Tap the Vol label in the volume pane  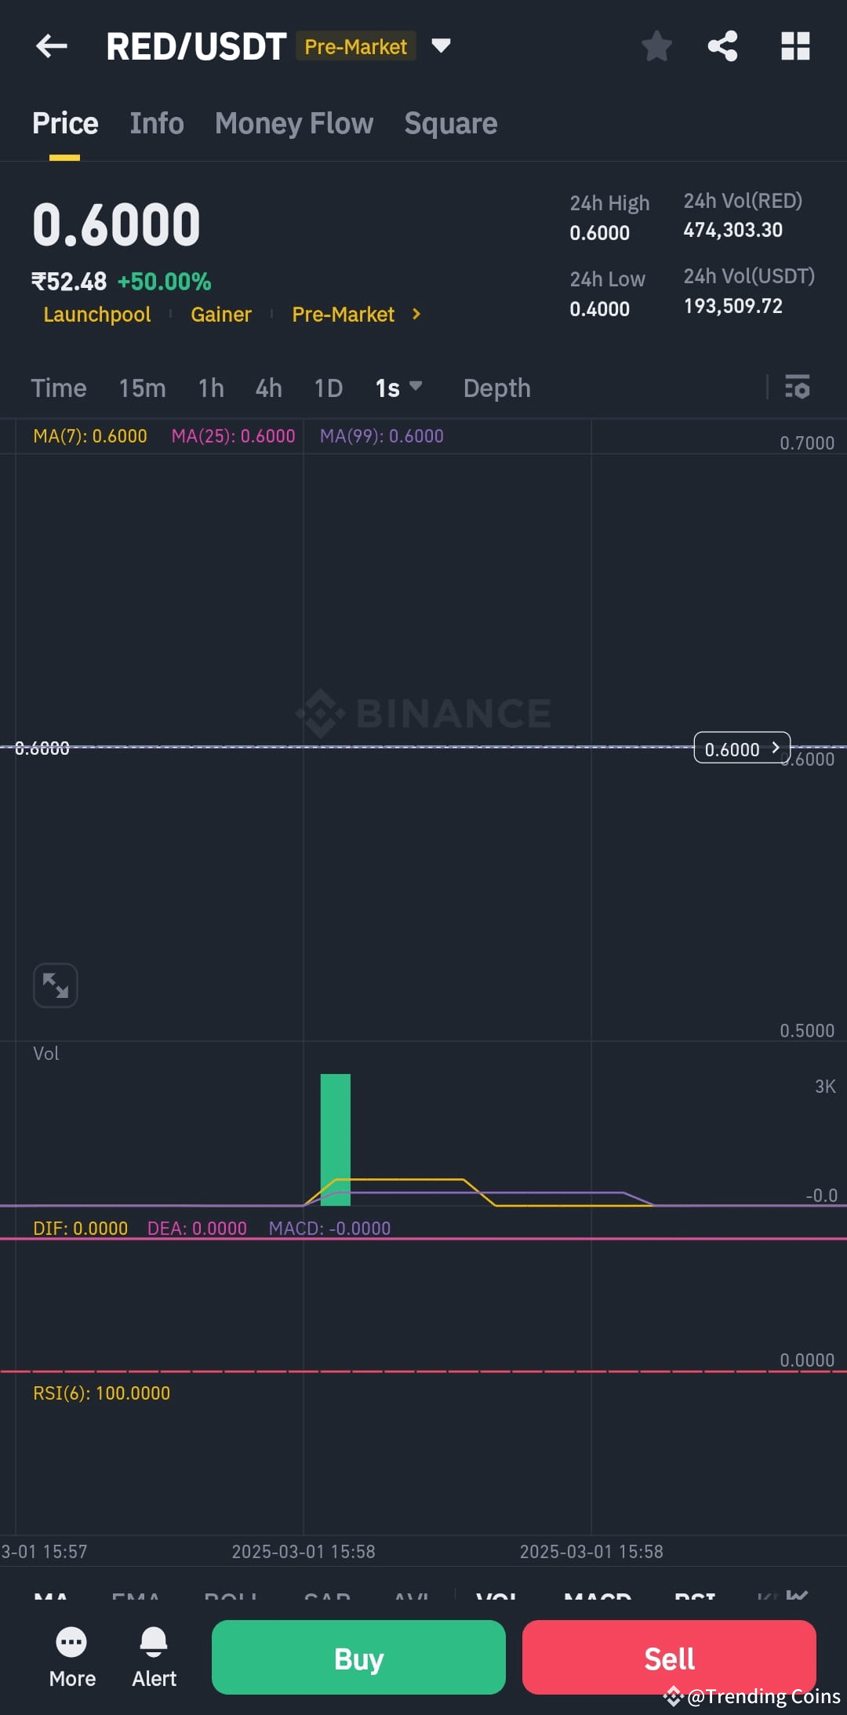click(x=45, y=1054)
